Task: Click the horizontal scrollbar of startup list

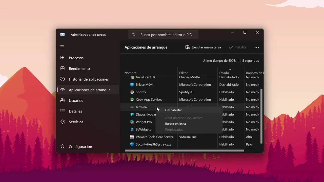Action: pyautogui.click(x=184, y=151)
